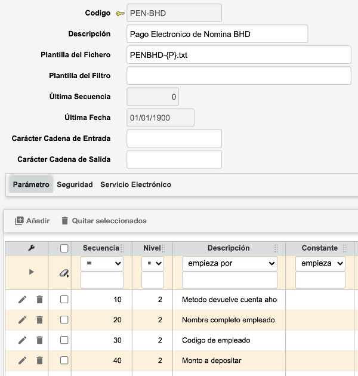Click the Plantilla del Filtro input field
This screenshot has width=358, height=376.
tap(239, 76)
